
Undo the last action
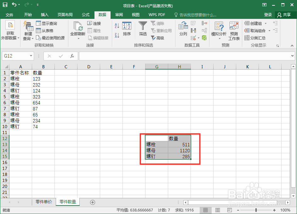(14, 4)
